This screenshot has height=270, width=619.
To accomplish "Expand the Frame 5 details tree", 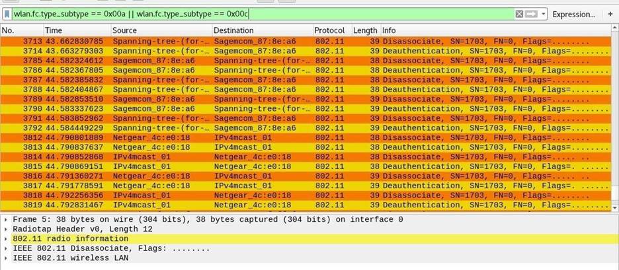I will tap(7, 220).
